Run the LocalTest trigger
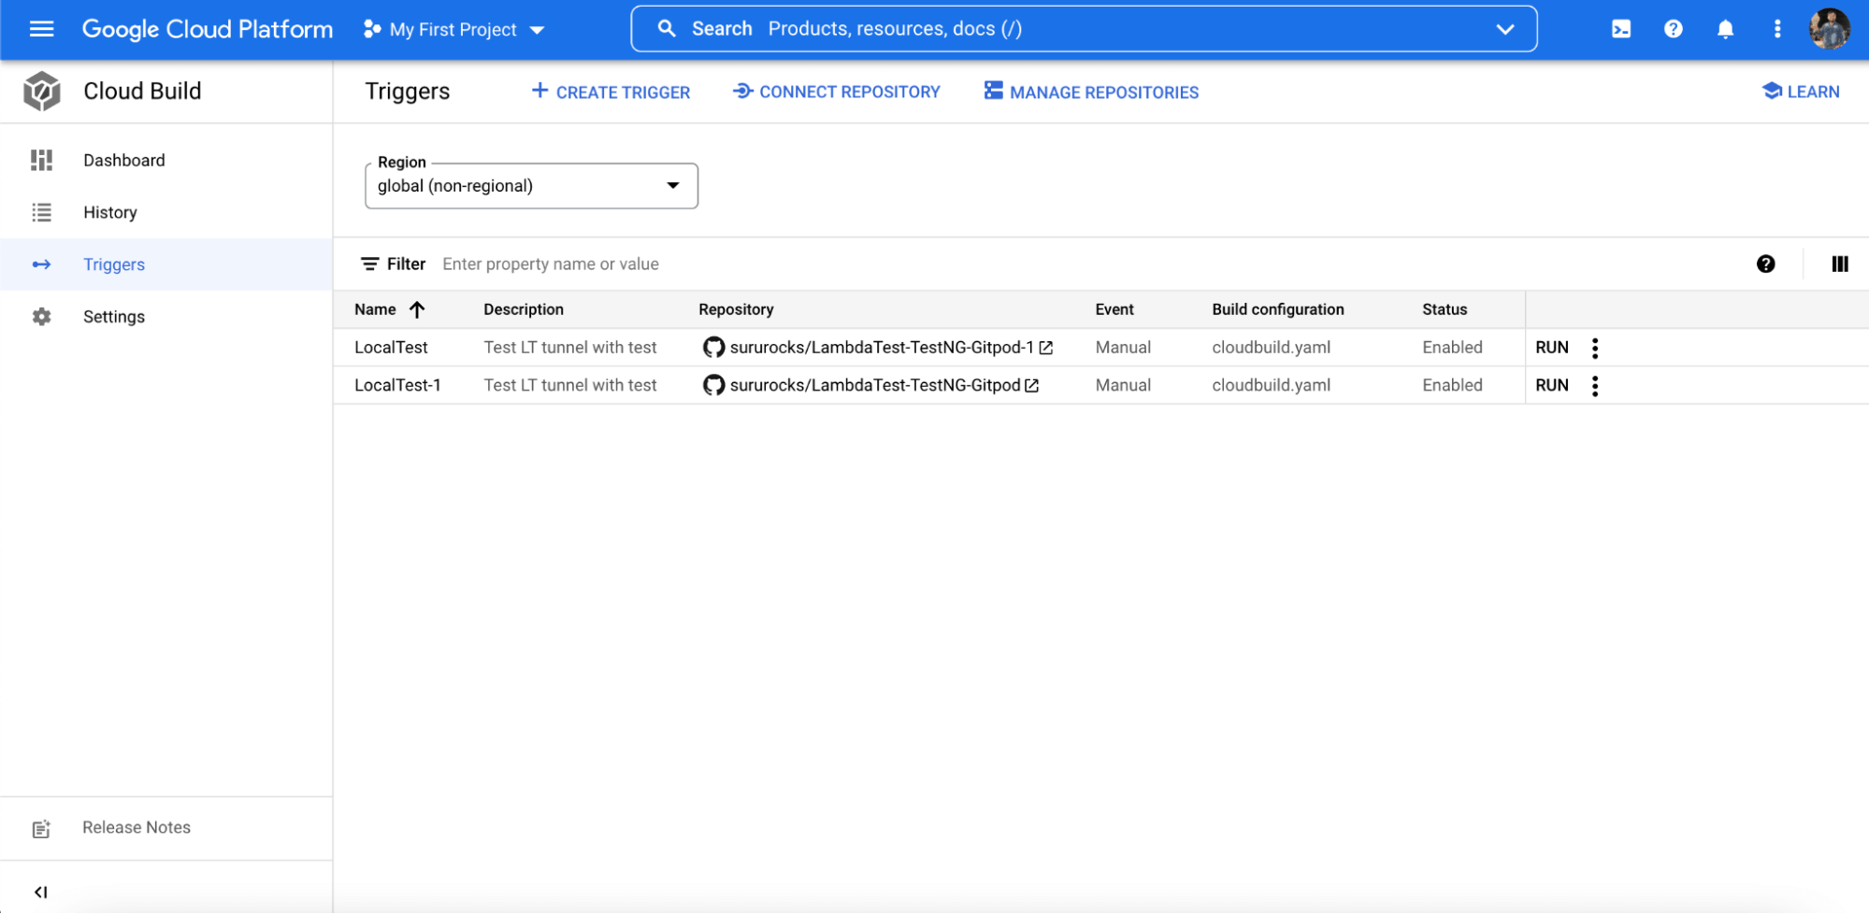This screenshot has height=914, width=1869. pyautogui.click(x=1551, y=347)
